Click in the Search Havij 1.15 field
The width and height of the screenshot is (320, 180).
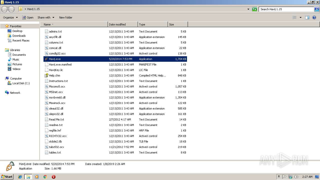click(286, 9)
